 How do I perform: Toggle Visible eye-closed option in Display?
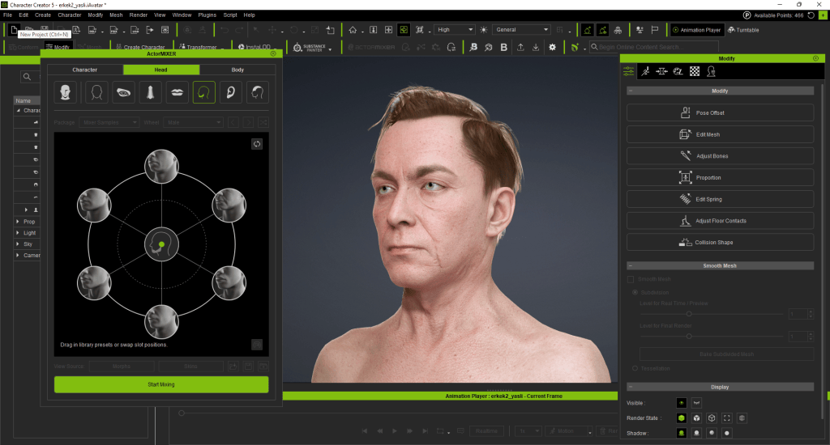(696, 403)
